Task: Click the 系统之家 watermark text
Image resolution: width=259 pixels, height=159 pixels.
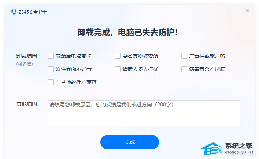Action: pyautogui.click(x=238, y=146)
